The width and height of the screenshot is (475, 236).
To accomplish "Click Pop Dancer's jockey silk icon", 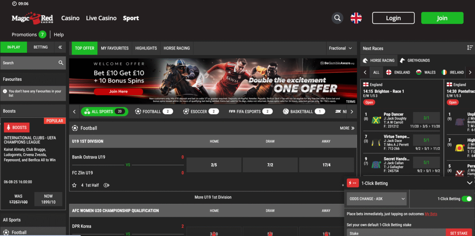I will tap(376, 120).
